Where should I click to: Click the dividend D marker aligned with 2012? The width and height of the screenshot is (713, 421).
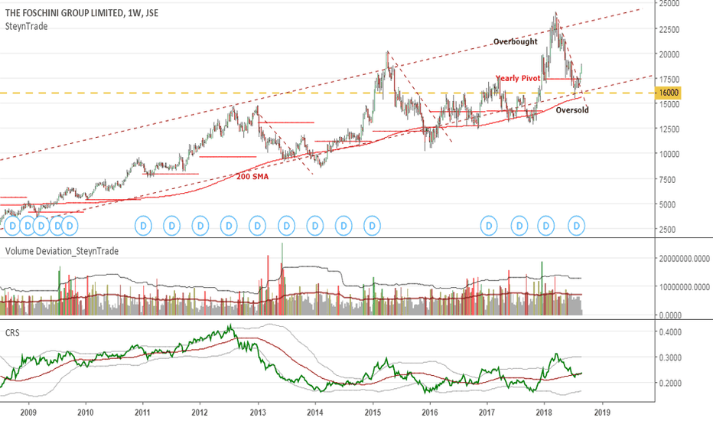(x=200, y=226)
